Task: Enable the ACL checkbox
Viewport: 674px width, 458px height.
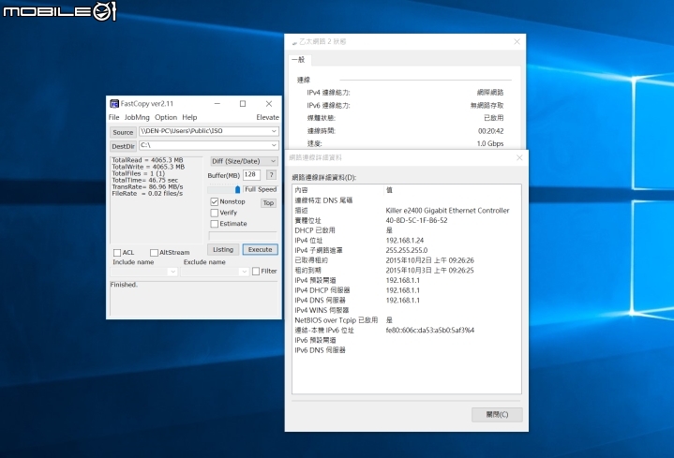Action: coord(117,253)
